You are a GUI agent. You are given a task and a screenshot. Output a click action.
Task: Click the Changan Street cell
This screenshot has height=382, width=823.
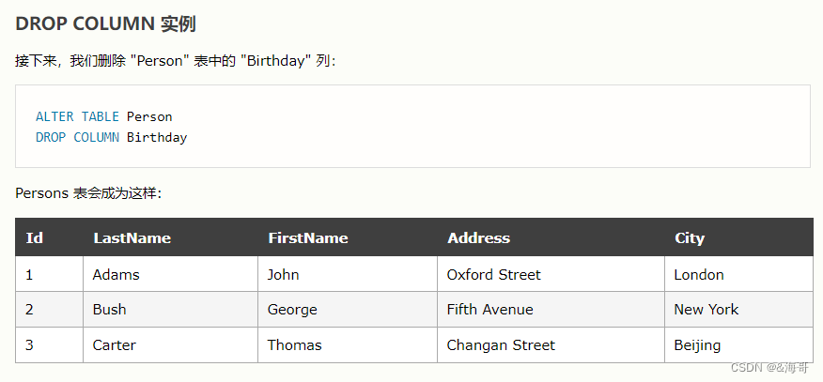tap(551, 345)
